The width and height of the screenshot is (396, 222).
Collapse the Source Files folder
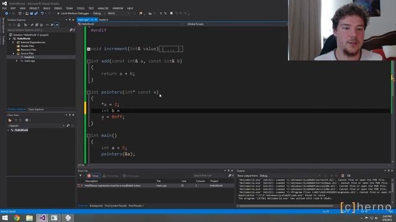14,54
